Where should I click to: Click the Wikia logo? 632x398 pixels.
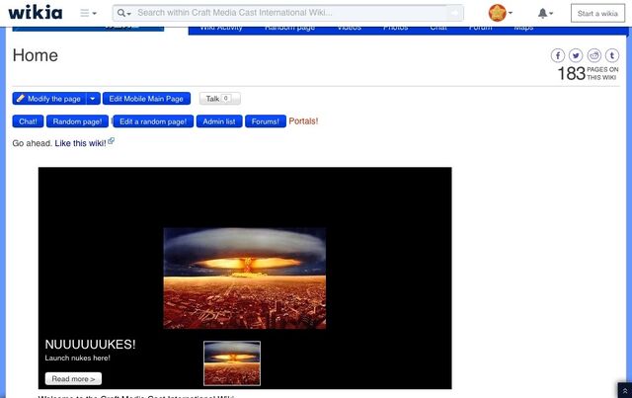coord(36,13)
